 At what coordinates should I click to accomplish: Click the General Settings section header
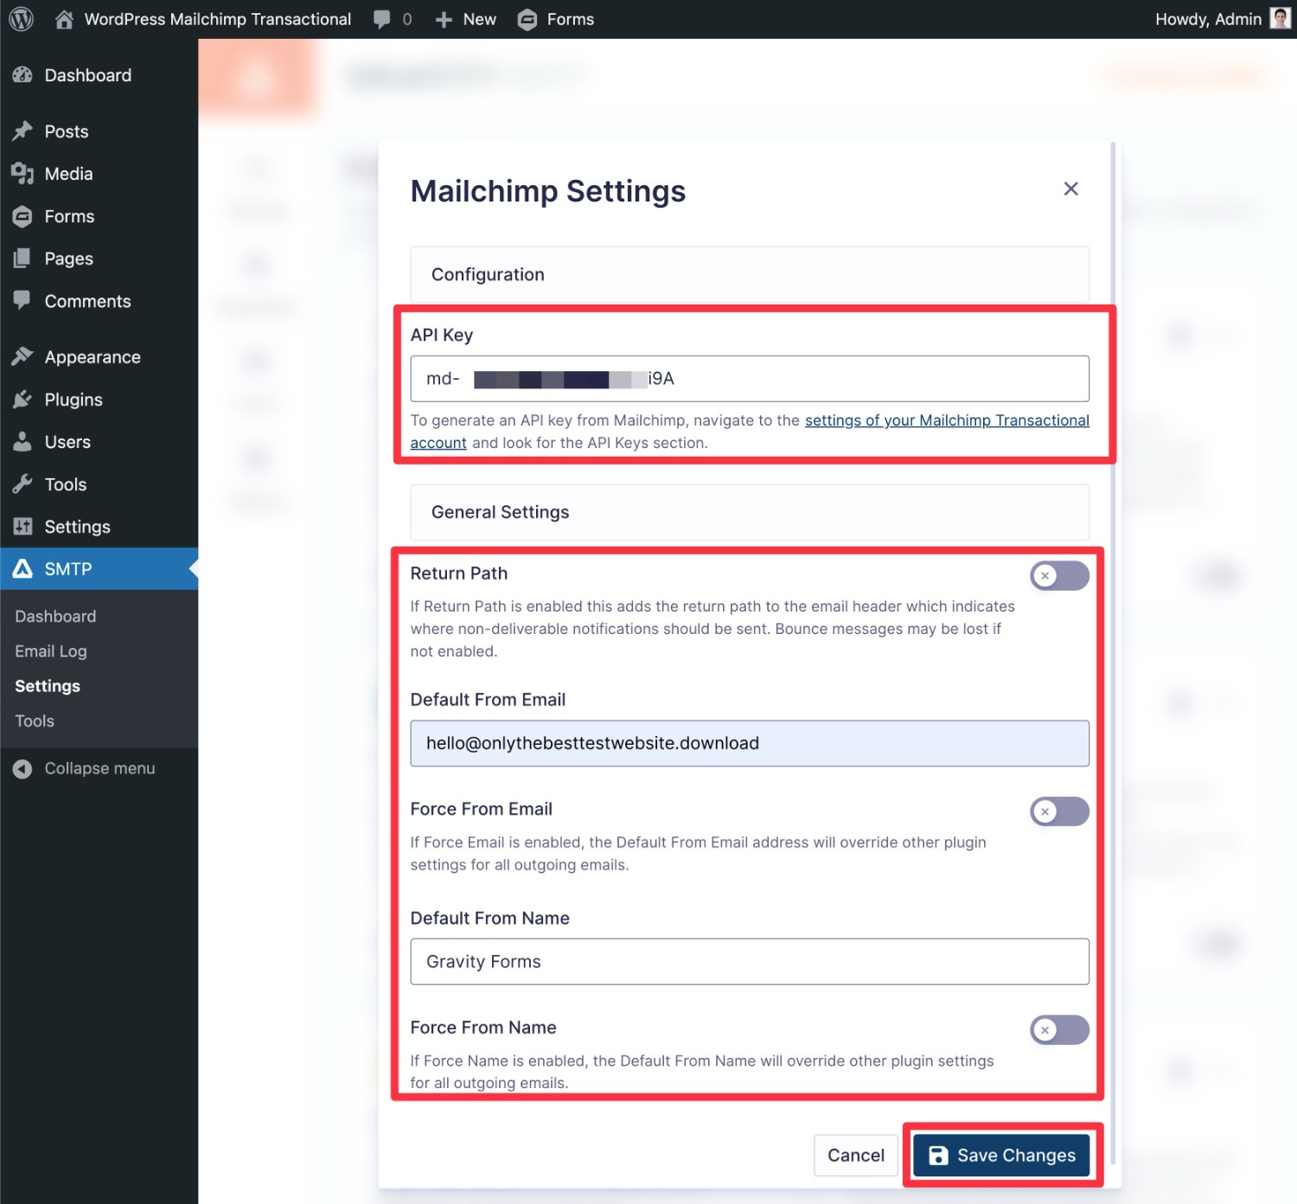pyautogui.click(x=750, y=513)
